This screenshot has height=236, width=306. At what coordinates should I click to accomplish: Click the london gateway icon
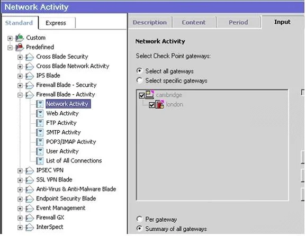pos(160,104)
